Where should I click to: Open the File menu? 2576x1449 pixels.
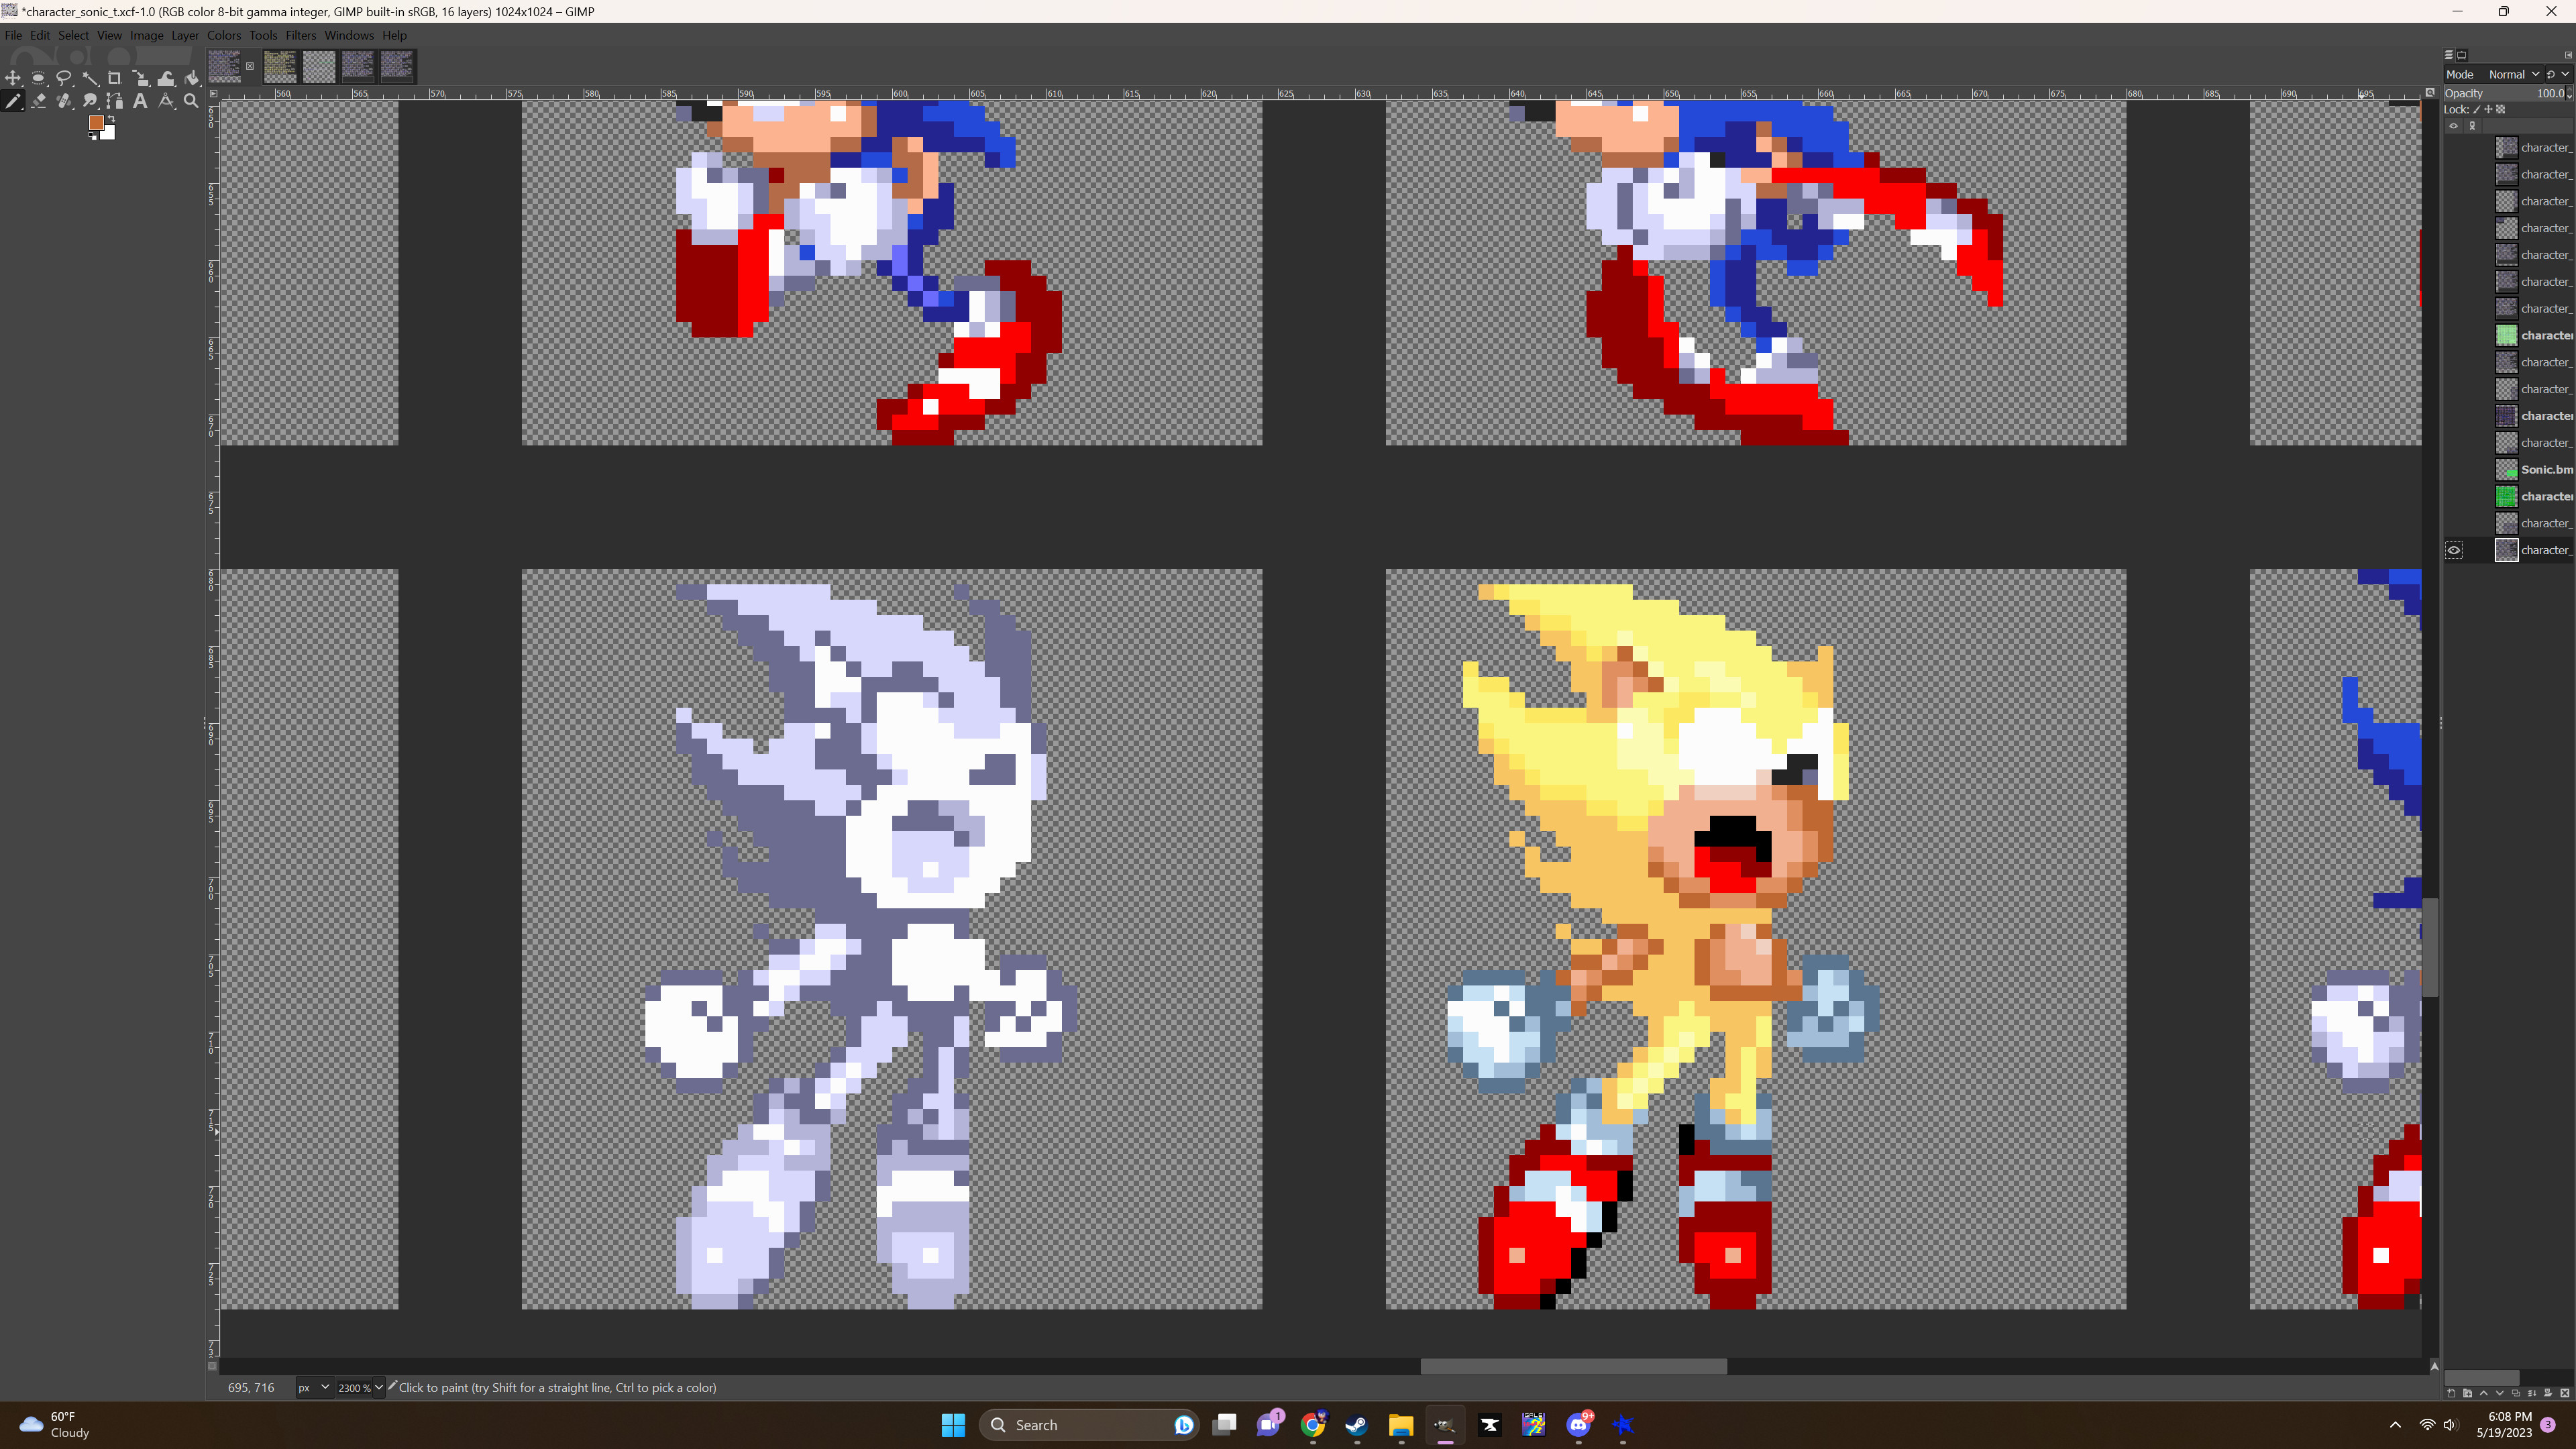13,35
